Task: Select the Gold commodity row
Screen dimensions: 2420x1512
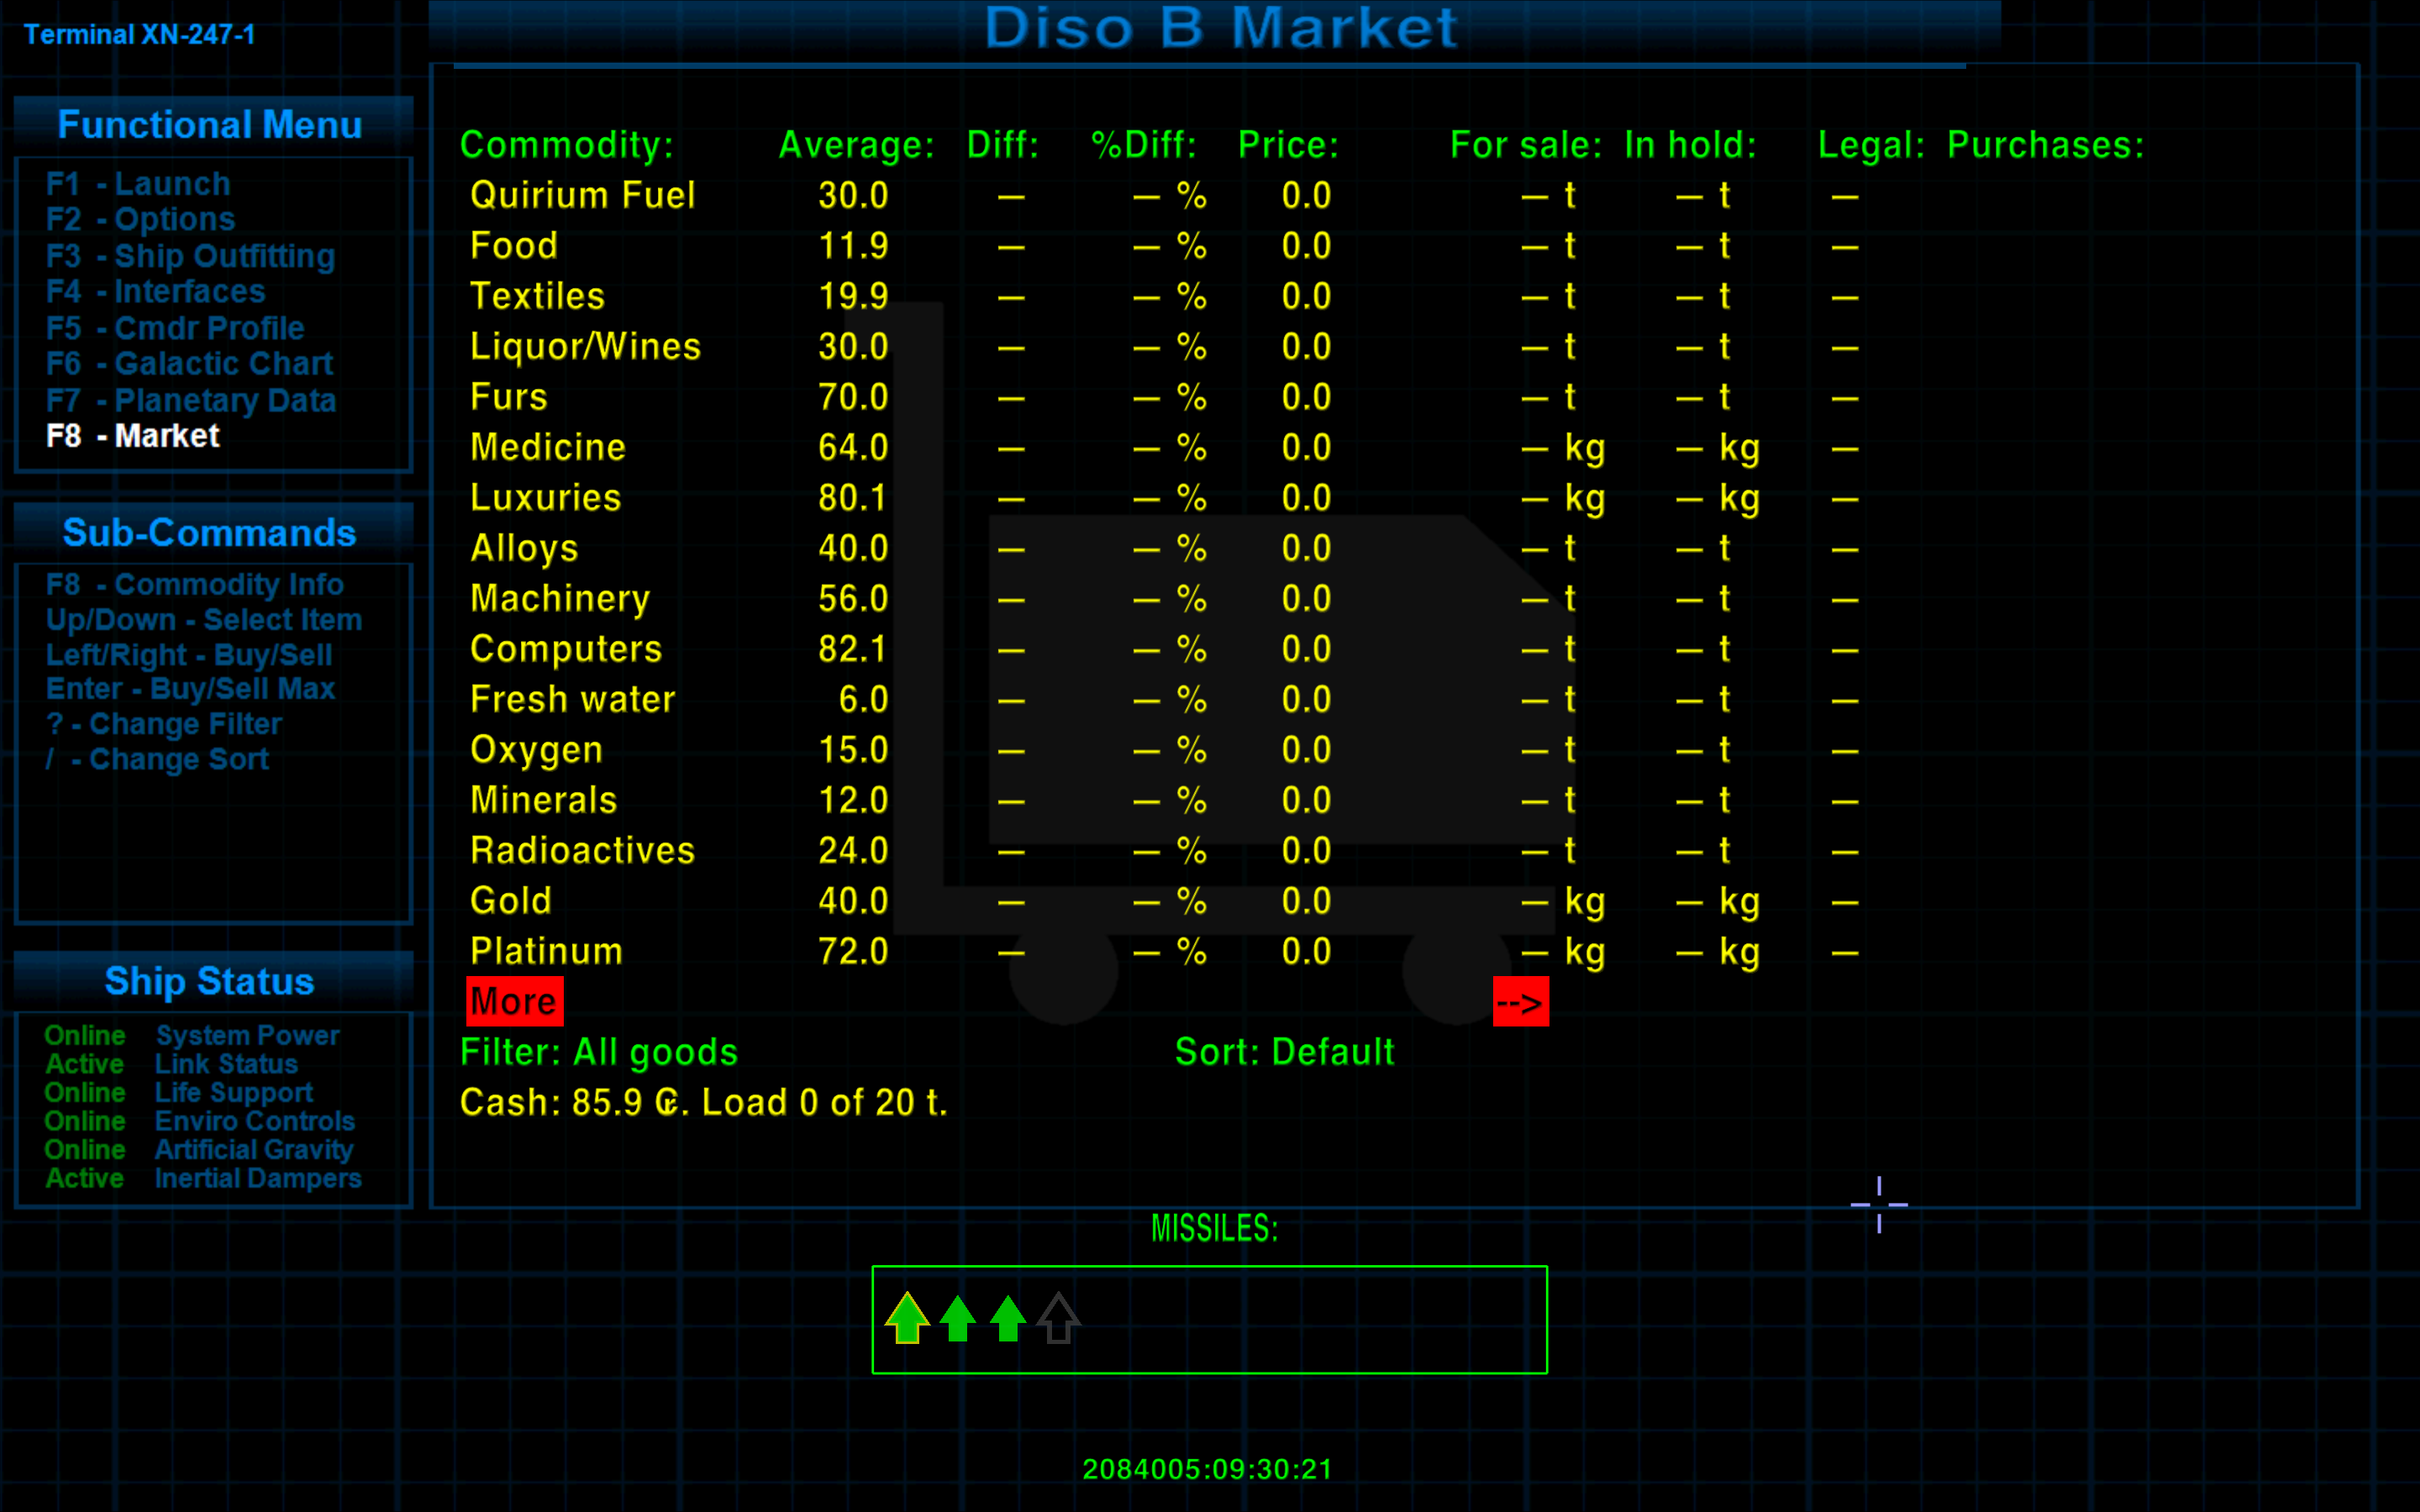Action: tap(511, 901)
